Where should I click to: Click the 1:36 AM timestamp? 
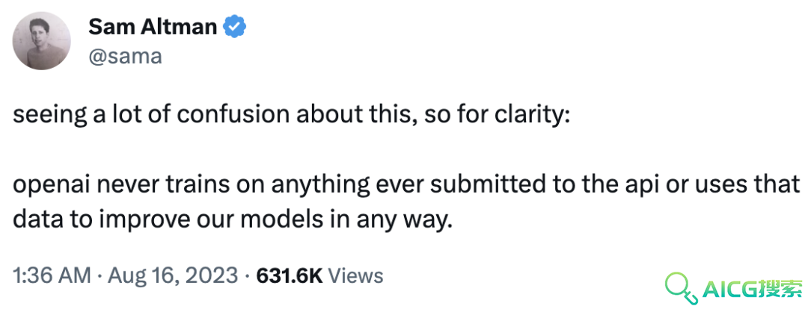(52, 276)
